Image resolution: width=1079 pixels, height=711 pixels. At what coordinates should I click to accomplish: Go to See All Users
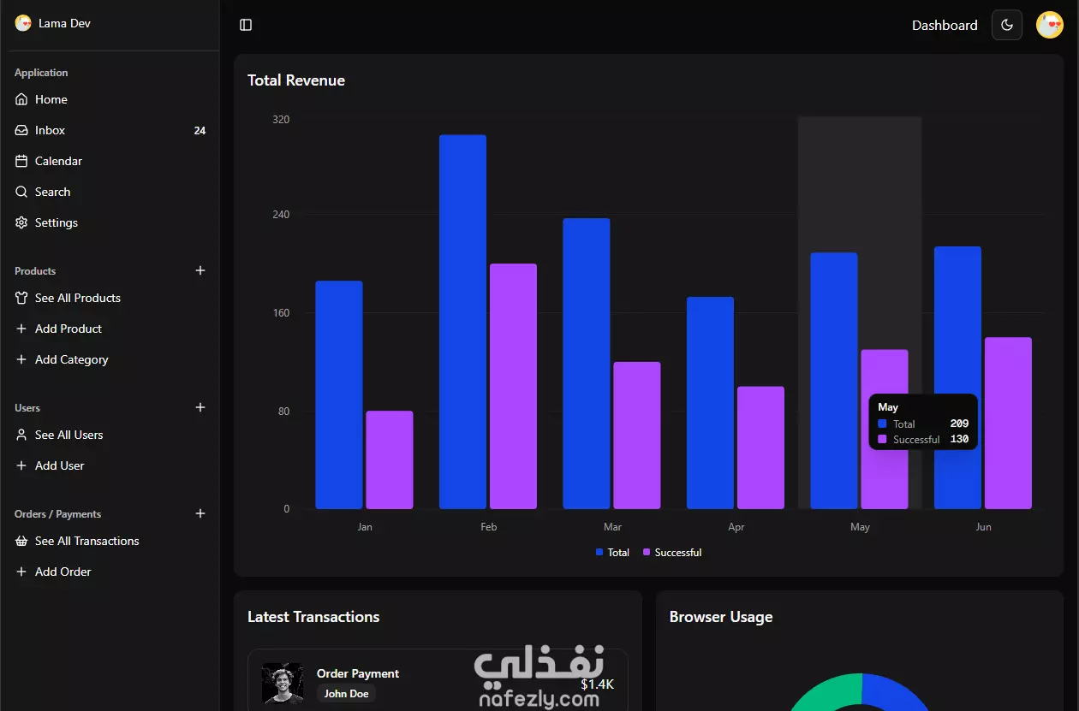[110, 435]
